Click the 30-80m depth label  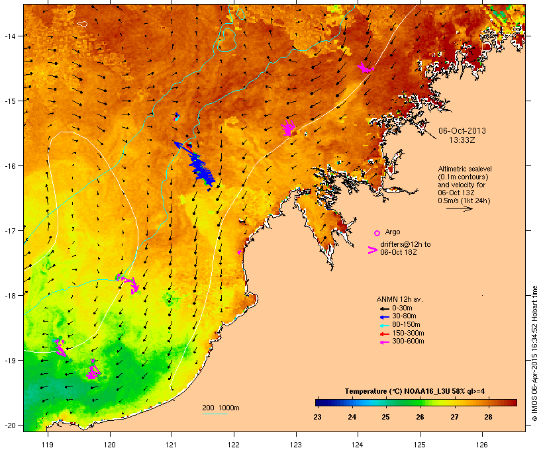click(x=404, y=316)
